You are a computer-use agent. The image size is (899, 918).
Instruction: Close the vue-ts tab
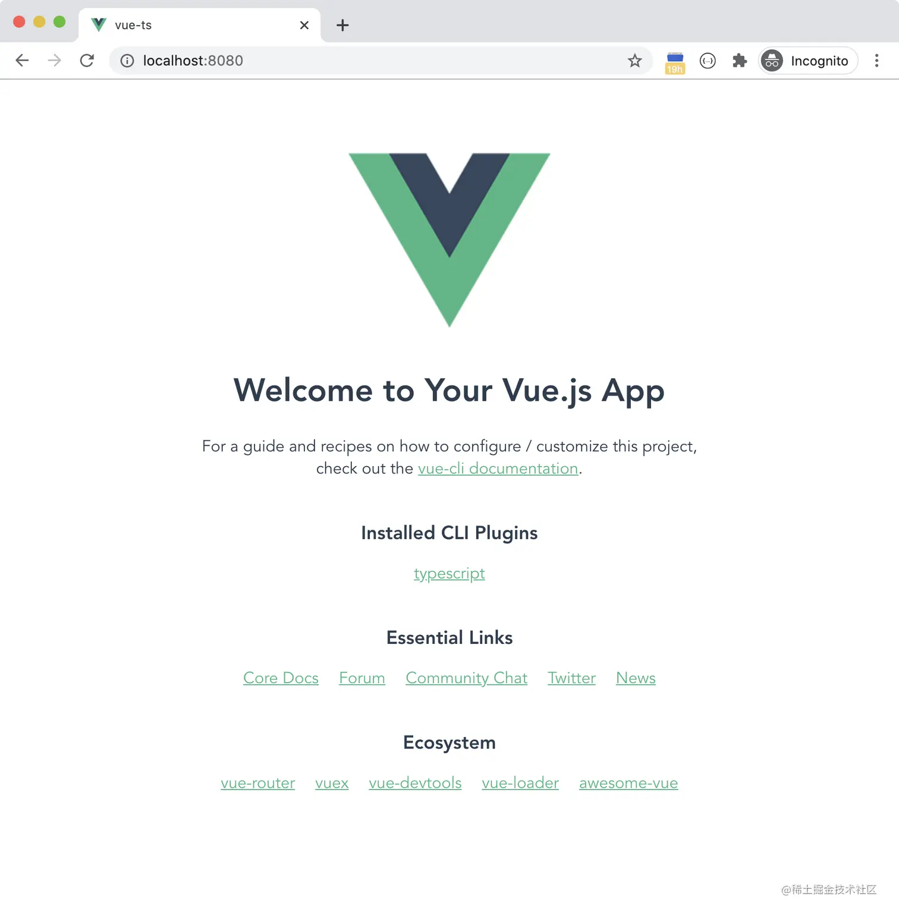tap(304, 25)
